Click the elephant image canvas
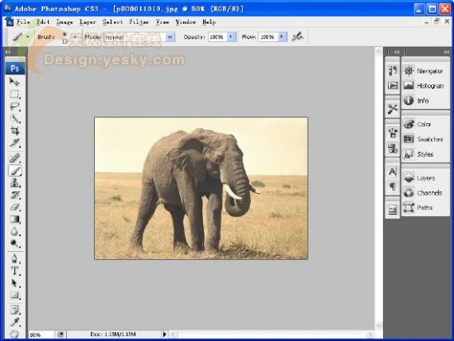This screenshot has width=454, height=341. coord(201,188)
